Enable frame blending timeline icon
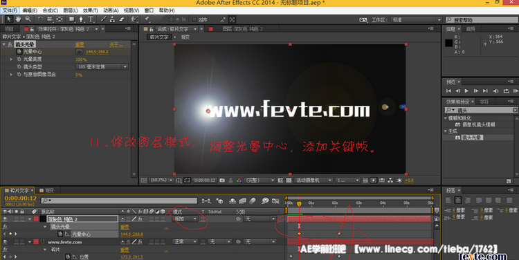 (x=243, y=201)
